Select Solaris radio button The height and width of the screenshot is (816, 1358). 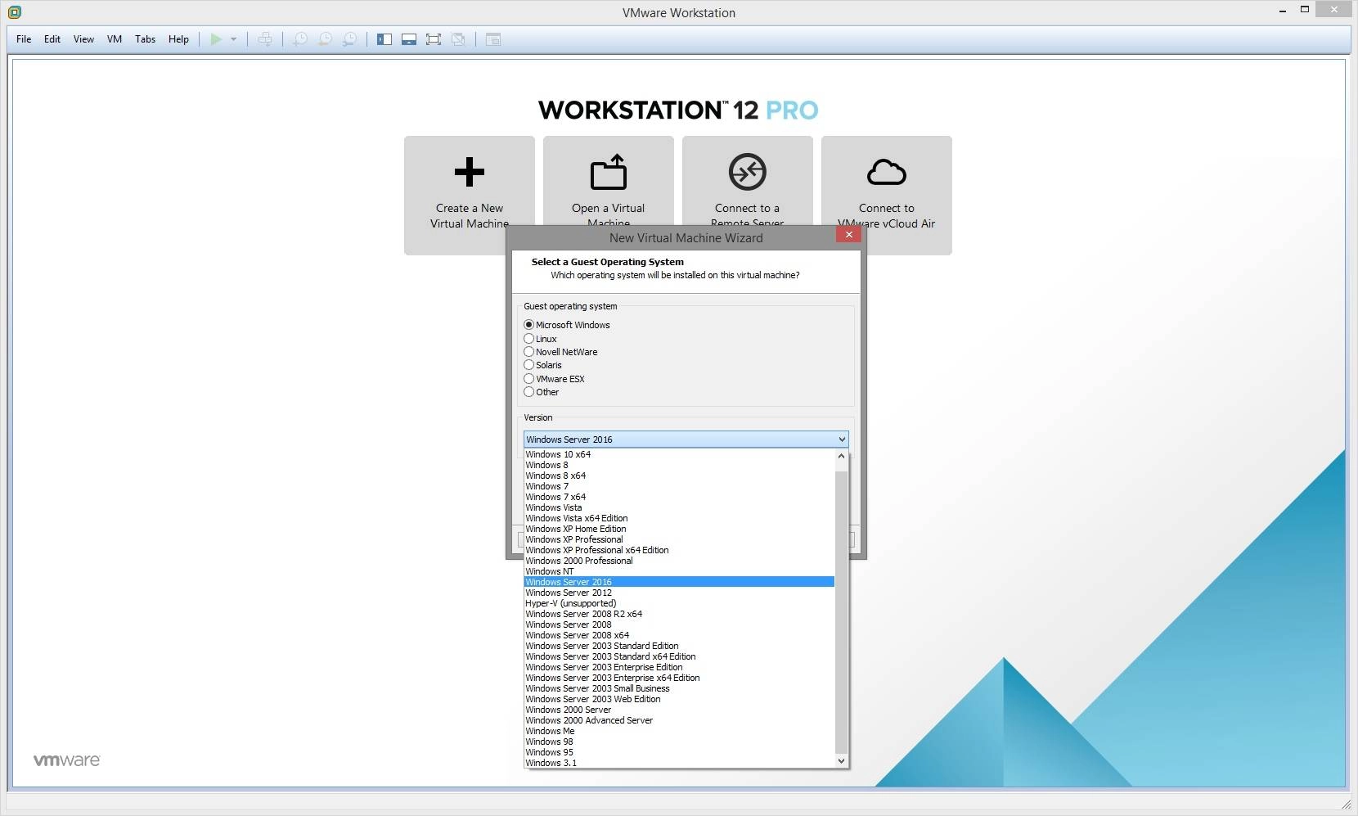pyautogui.click(x=528, y=365)
